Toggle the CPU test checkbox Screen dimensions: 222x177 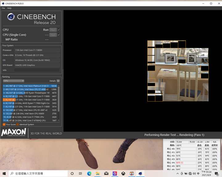point(59,29)
